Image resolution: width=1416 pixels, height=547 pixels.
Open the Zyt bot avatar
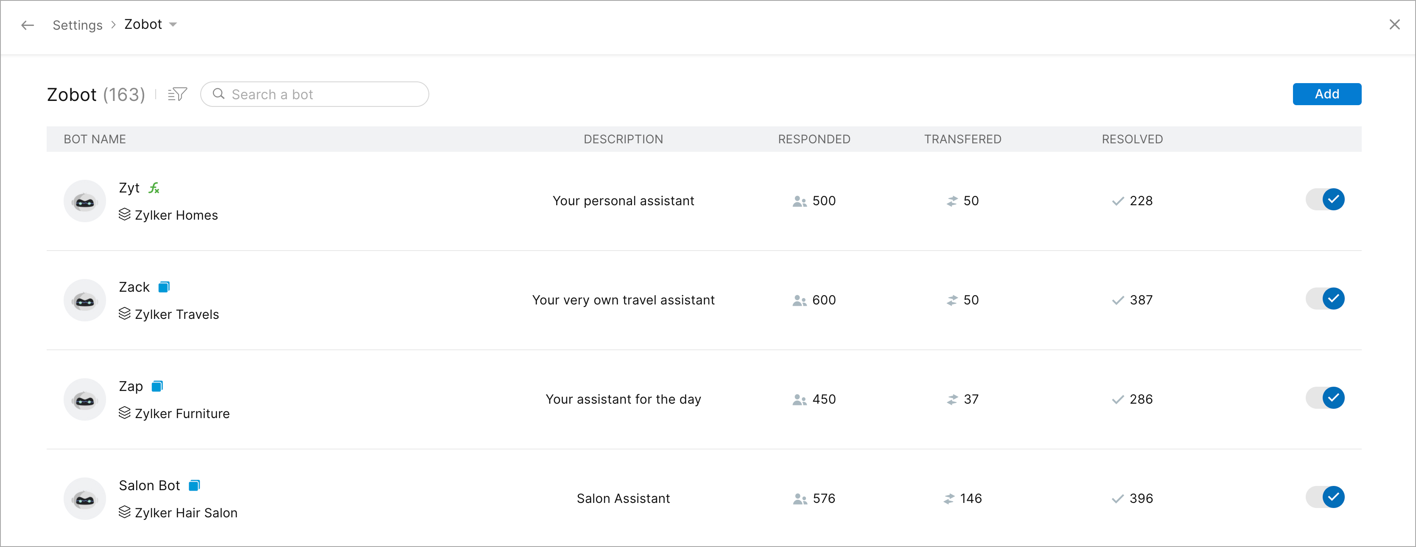(85, 201)
